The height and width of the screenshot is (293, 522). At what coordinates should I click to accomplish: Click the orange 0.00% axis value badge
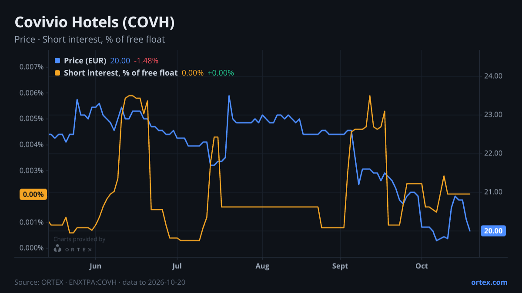[33, 194]
